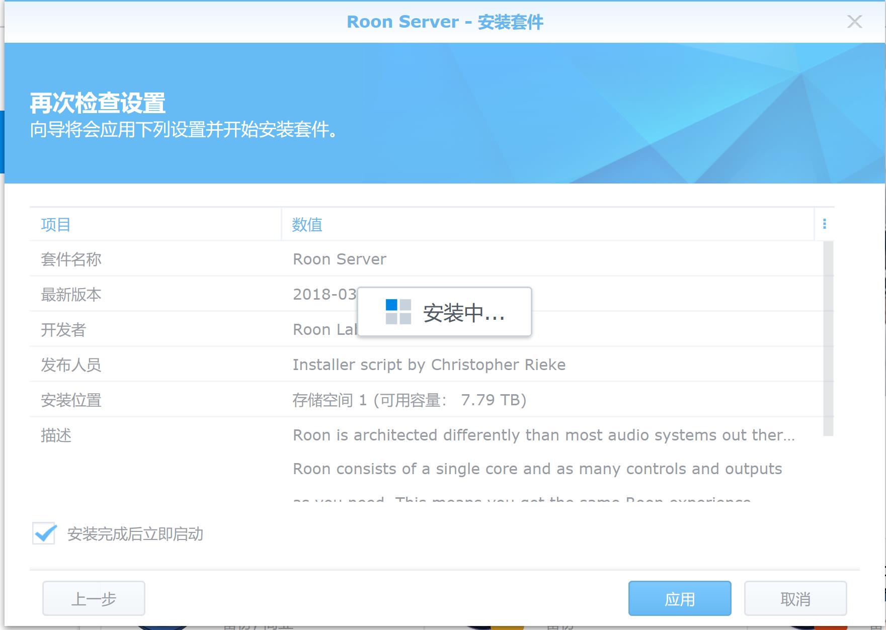Click the settings table vertical scrollbar
This screenshot has width=886, height=630.
(x=828, y=338)
